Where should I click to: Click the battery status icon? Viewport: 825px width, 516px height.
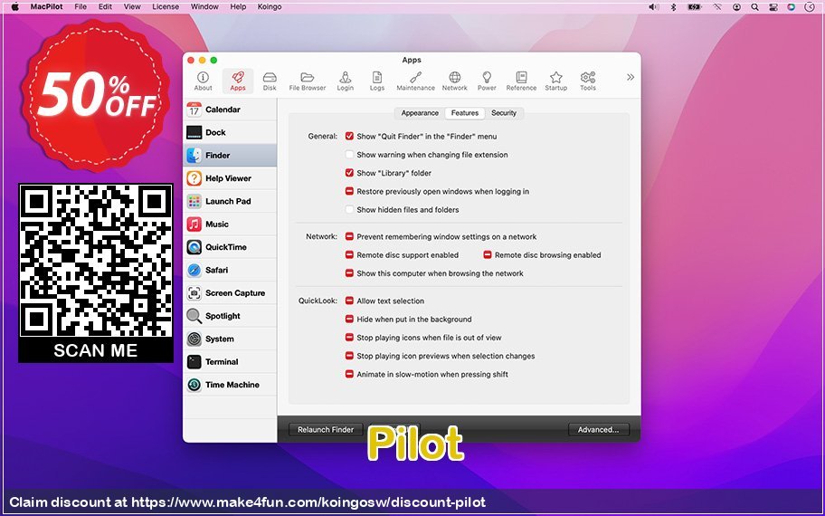(x=695, y=7)
